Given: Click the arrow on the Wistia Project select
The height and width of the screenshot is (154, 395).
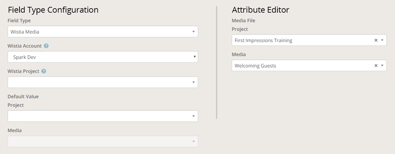Looking at the screenshot, I should click(194, 82).
